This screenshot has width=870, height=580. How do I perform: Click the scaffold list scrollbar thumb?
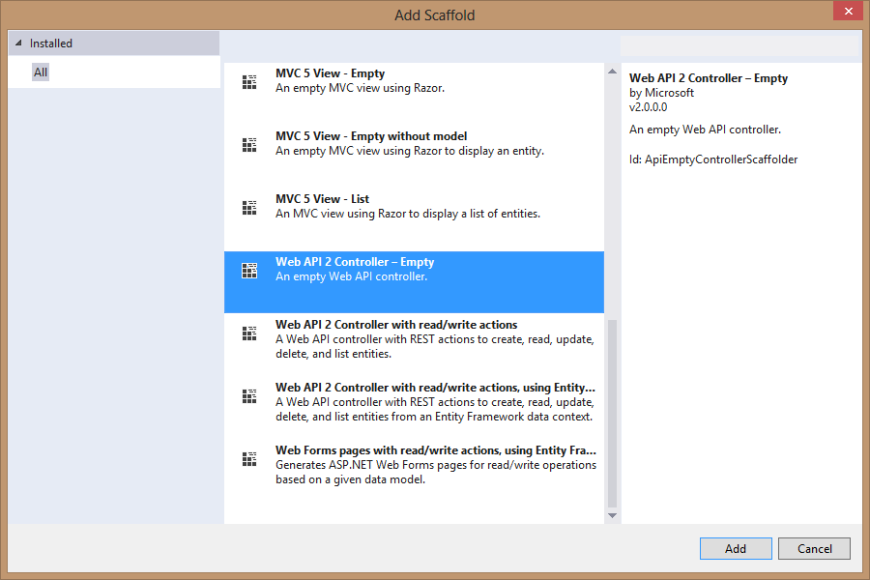612,414
